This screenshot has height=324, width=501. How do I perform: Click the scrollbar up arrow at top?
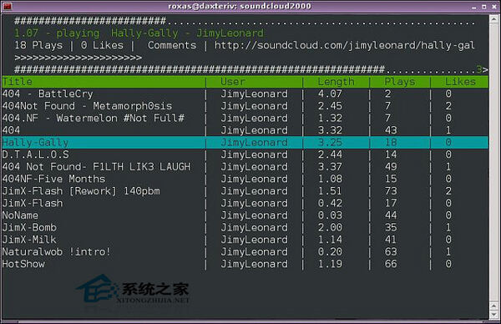click(493, 18)
